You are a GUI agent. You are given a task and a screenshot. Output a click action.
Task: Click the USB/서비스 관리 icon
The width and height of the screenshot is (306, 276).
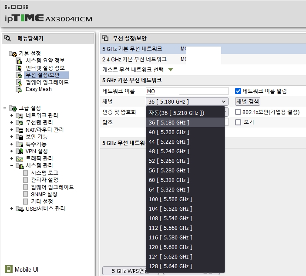pos(20,209)
